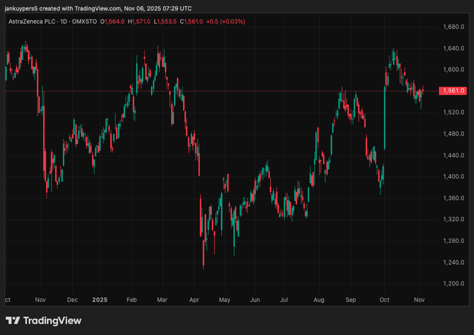This screenshot has height=335, width=474.
Task: Click the OMXSTO exchange label
Action: pos(84,22)
